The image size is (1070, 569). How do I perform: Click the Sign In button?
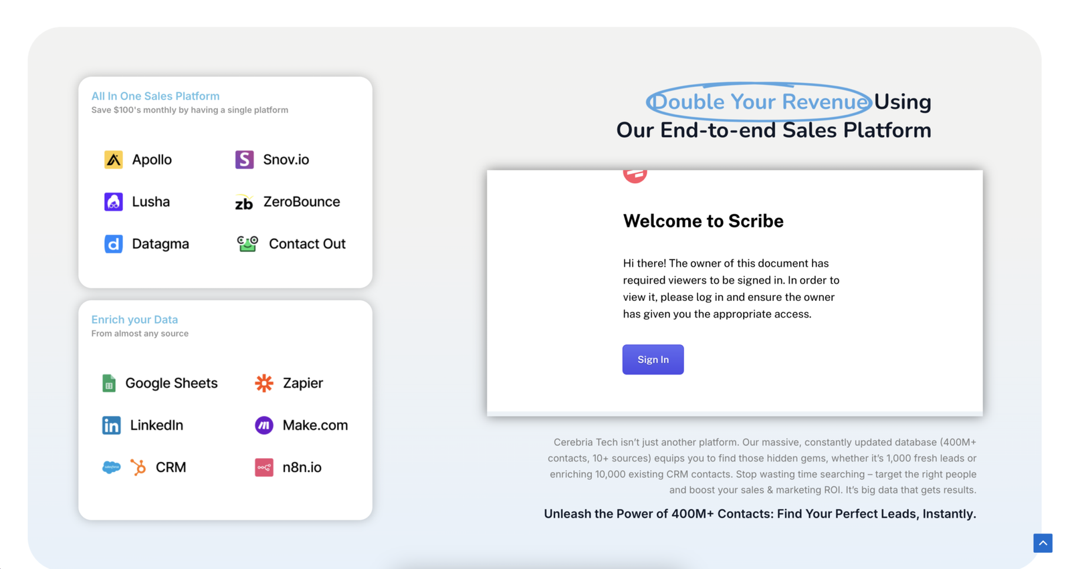(x=653, y=360)
